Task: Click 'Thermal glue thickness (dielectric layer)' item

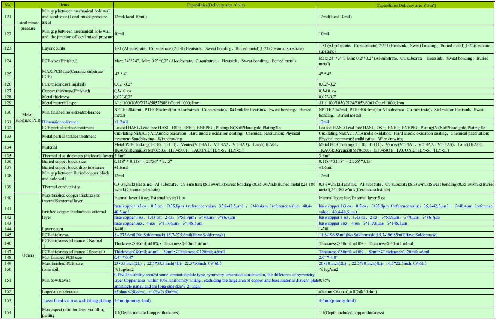Action: [x=77, y=155]
